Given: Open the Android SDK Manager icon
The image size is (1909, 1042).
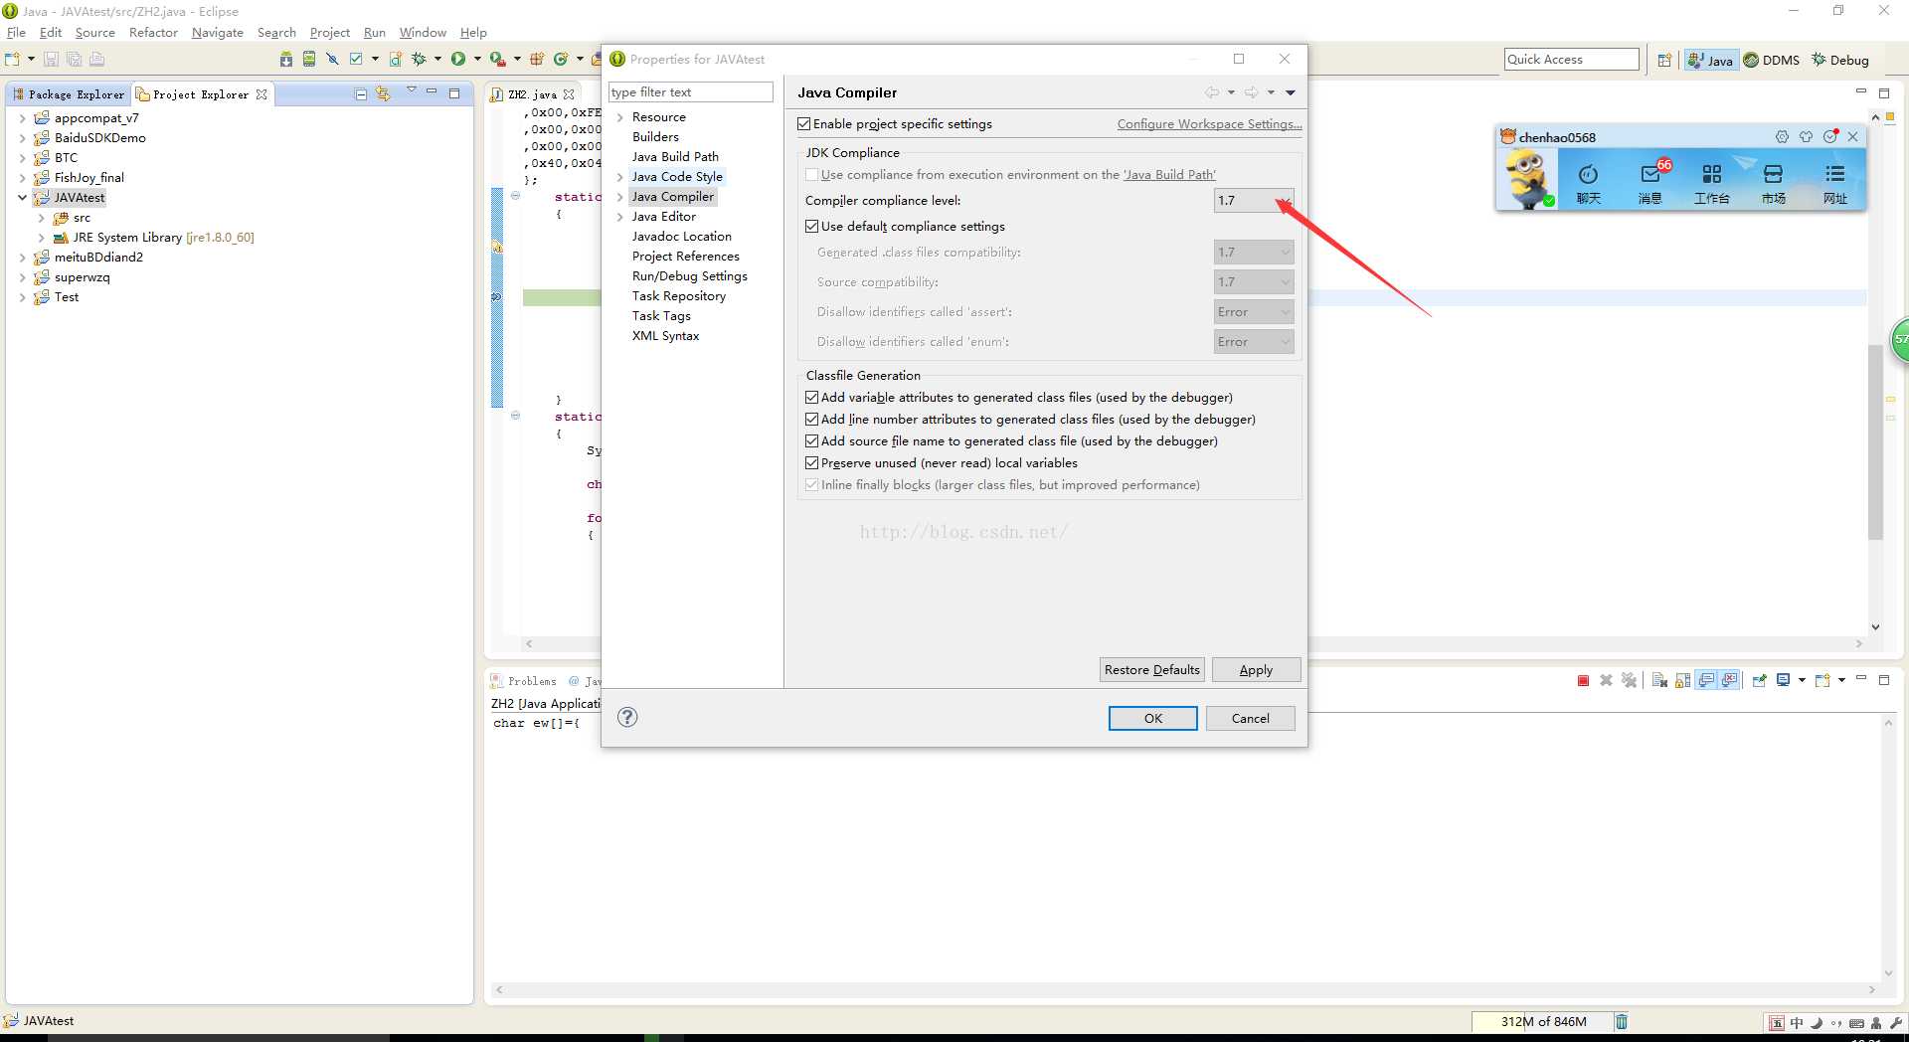Looking at the screenshot, I should point(286,60).
